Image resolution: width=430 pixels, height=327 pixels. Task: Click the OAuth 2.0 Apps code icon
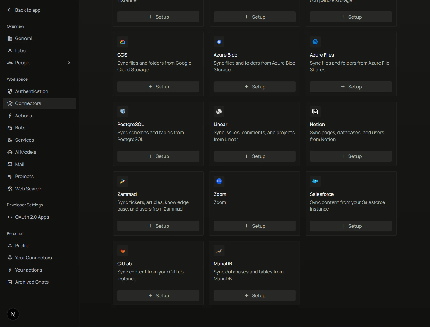(x=10, y=217)
